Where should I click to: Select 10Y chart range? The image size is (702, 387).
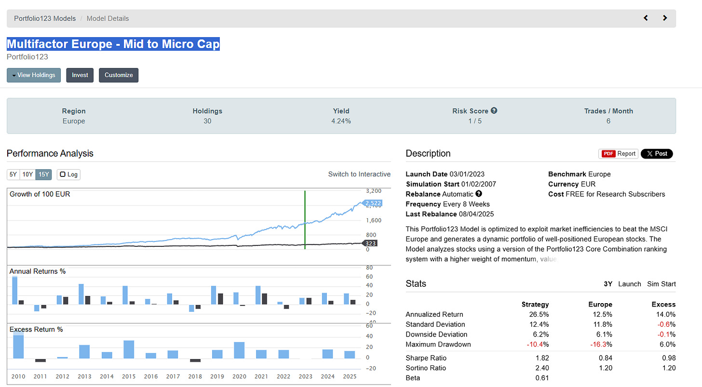(x=27, y=174)
